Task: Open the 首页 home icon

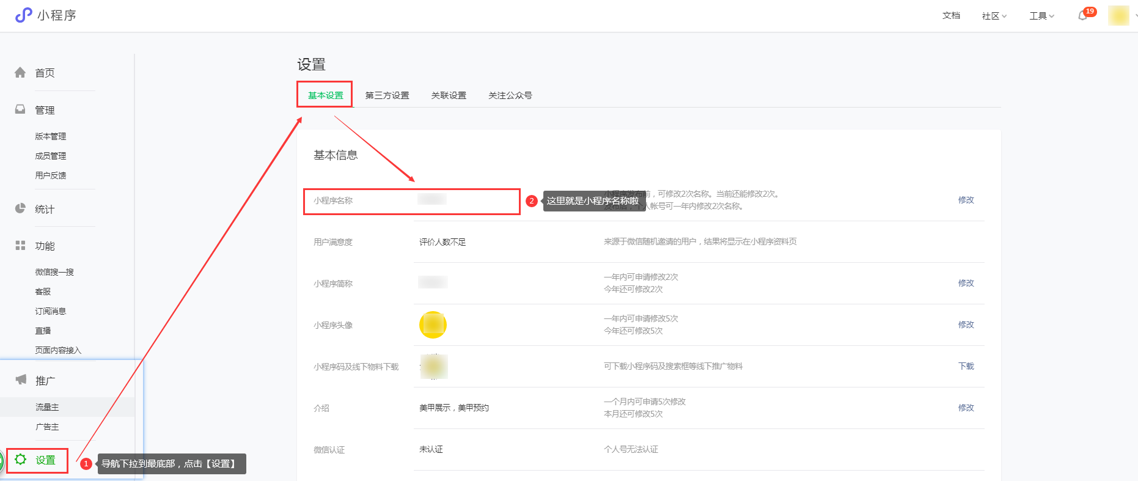Action: point(20,73)
